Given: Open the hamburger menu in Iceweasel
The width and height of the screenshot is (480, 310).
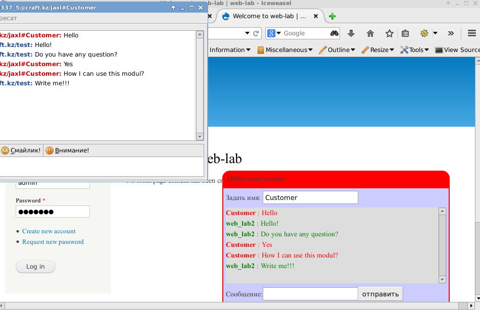Looking at the screenshot, I should pos(471,33).
